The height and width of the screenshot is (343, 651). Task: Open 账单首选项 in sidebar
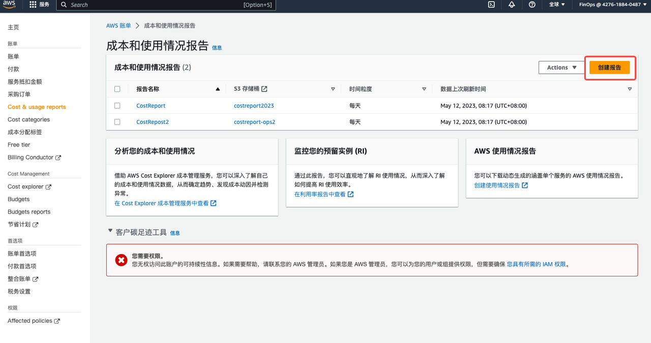[22, 254]
